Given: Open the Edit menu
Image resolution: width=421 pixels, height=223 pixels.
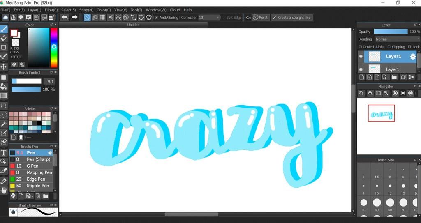Looking at the screenshot, I should click(19, 10).
